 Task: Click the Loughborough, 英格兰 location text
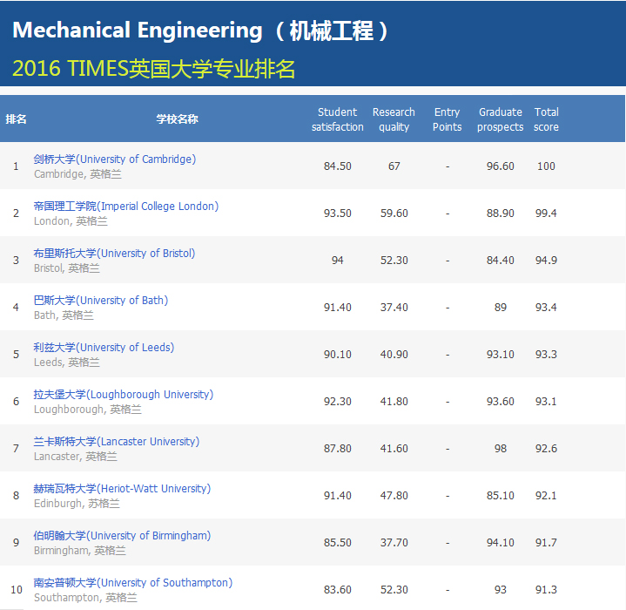coord(87,410)
